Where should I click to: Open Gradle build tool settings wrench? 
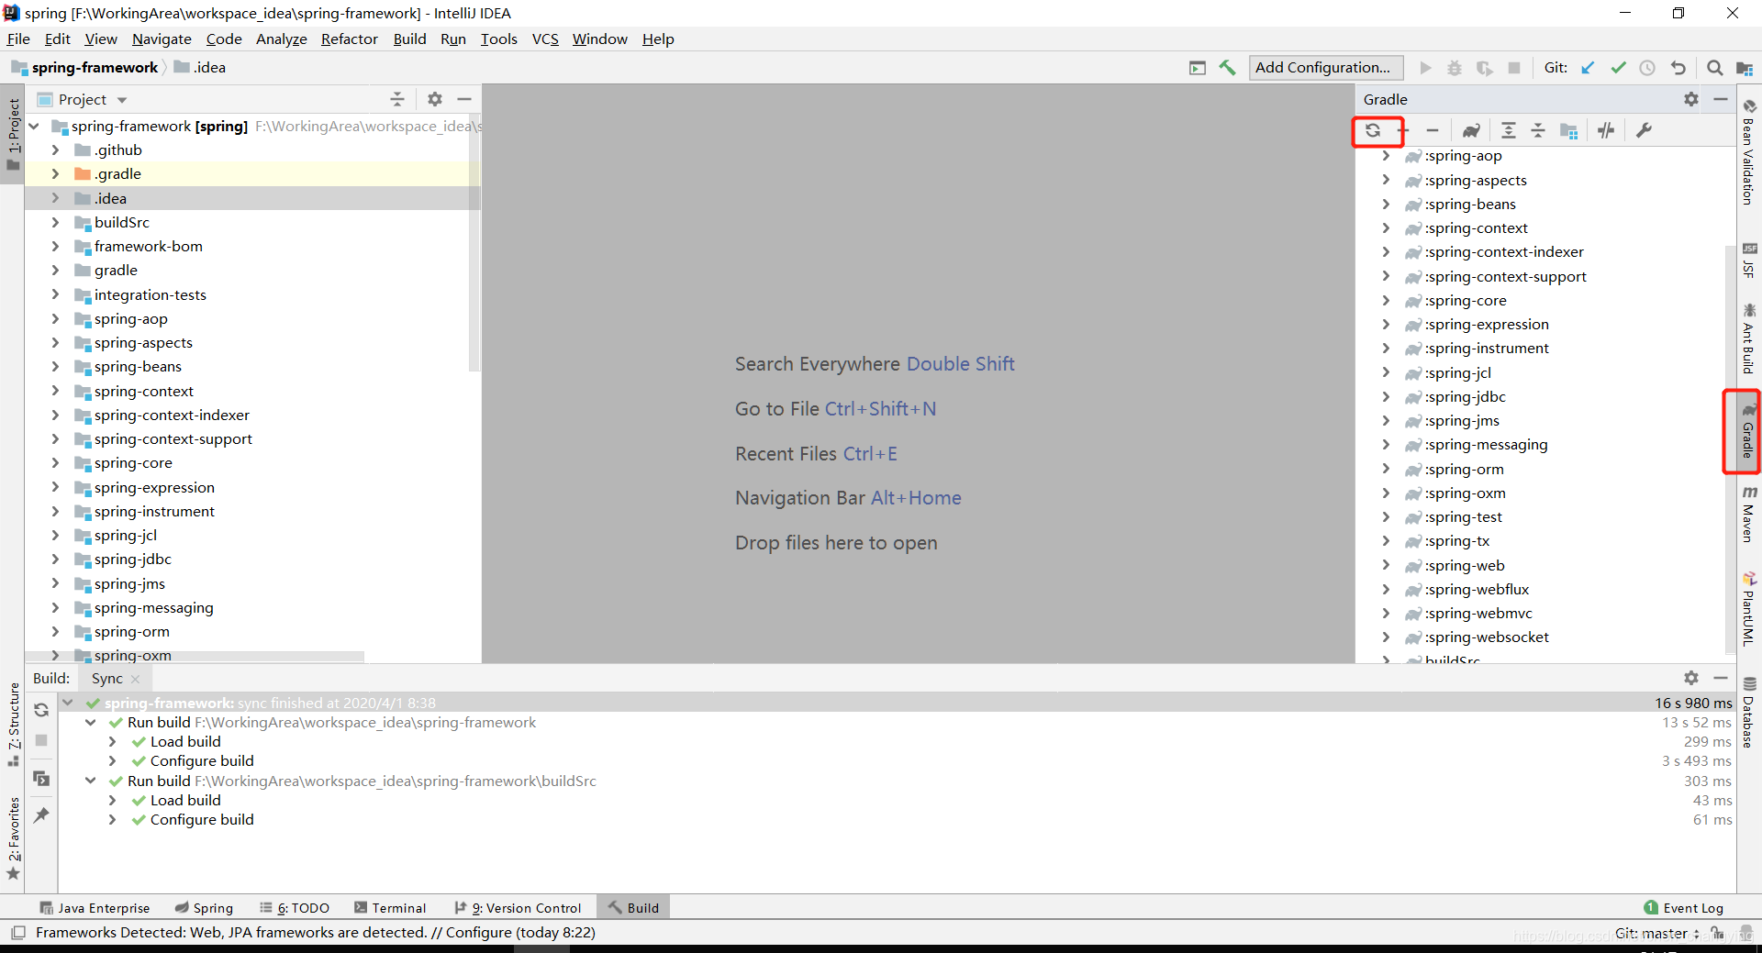[x=1644, y=130]
